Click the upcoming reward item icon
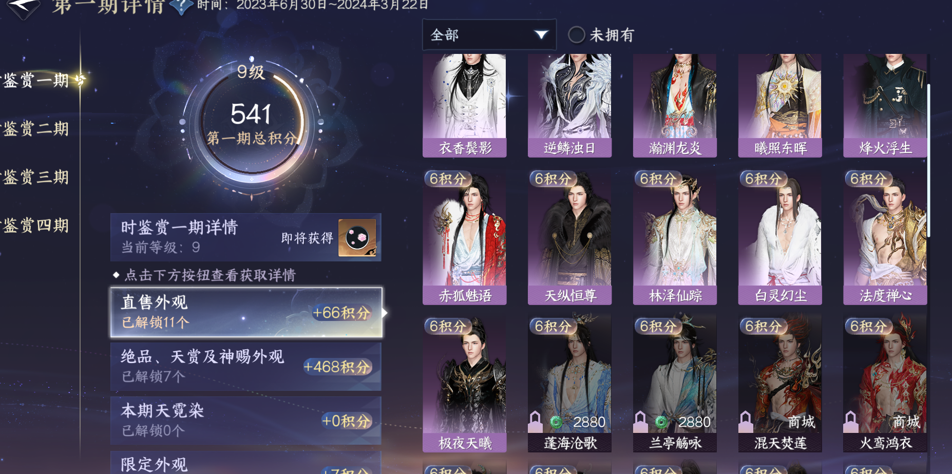Viewport: 952px width, 474px height. (x=357, y=238)
